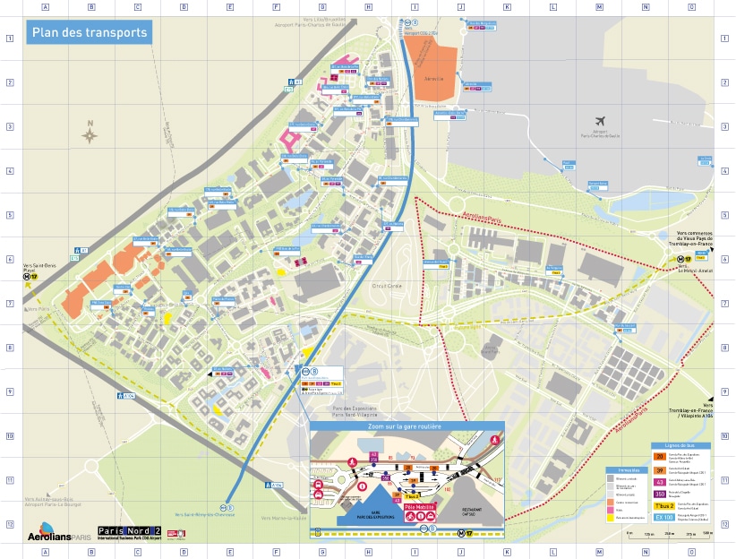Click the Plan des transports title banner
Screen dimensions: 736x559
[89, 34]
